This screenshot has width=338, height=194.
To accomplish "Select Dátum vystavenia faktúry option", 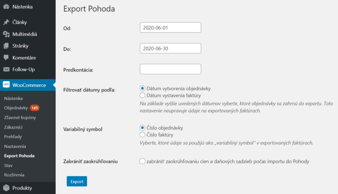I will (142, 95).
